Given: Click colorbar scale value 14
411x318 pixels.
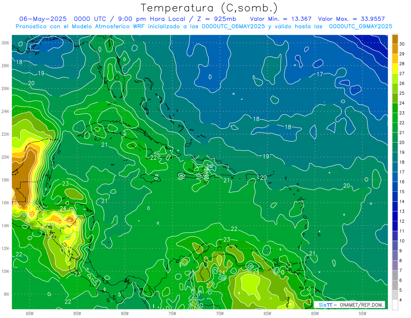Looking at the screenshot, I should click(x=402, y=201).
